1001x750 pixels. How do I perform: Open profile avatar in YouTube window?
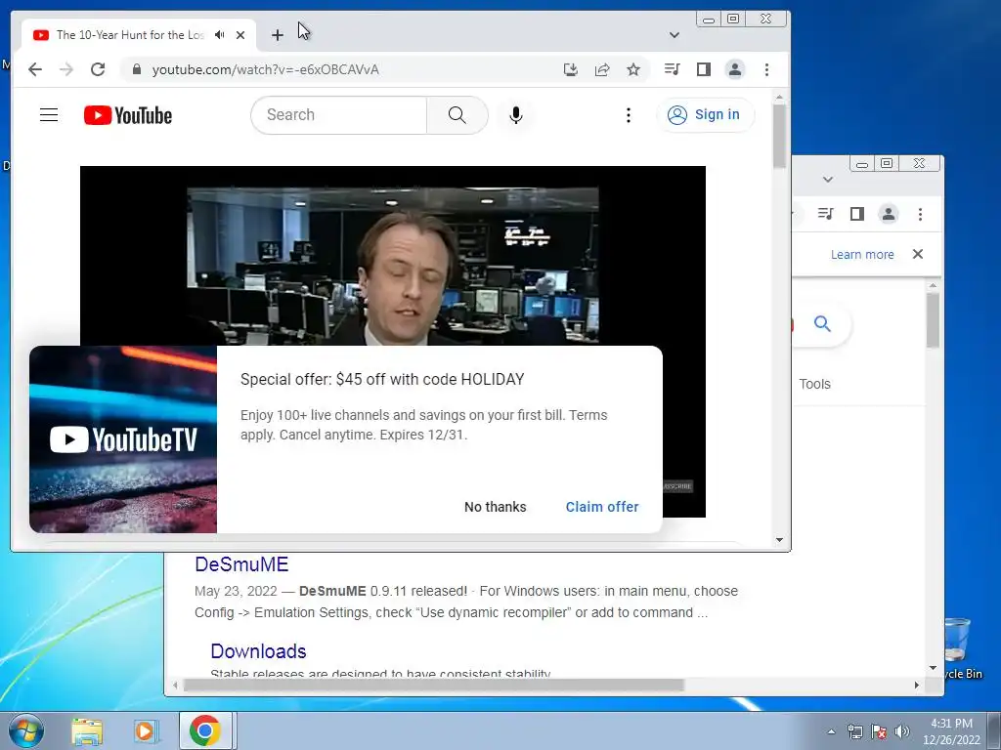coord(735,69)
